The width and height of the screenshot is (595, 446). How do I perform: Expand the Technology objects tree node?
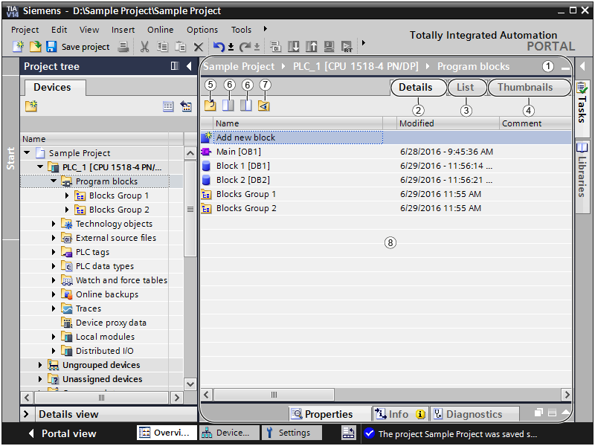click(x=54, y=224)
